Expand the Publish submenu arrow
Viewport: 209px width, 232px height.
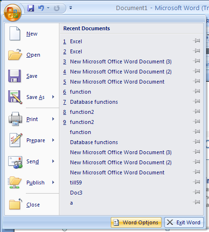pos(53,183)
